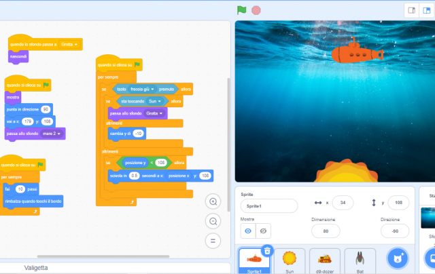This screenshot has width=435, height=274.
Task: Select the d9-dozer sprite thumbnail
Action: 325,261
